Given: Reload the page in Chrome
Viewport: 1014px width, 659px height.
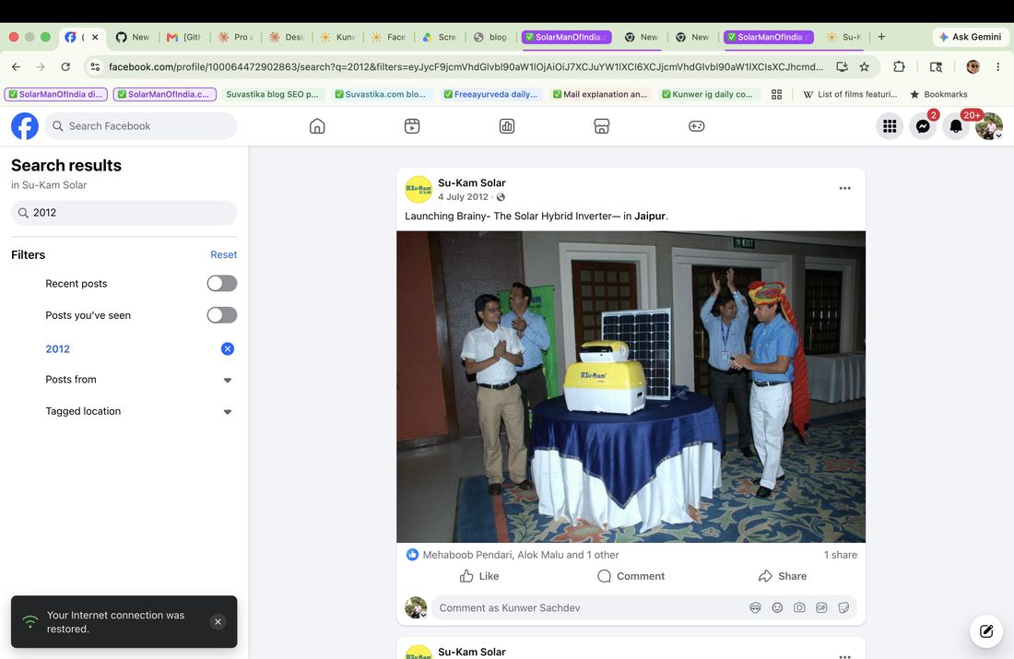Looking at the screenshot, I should pos(65,66).
